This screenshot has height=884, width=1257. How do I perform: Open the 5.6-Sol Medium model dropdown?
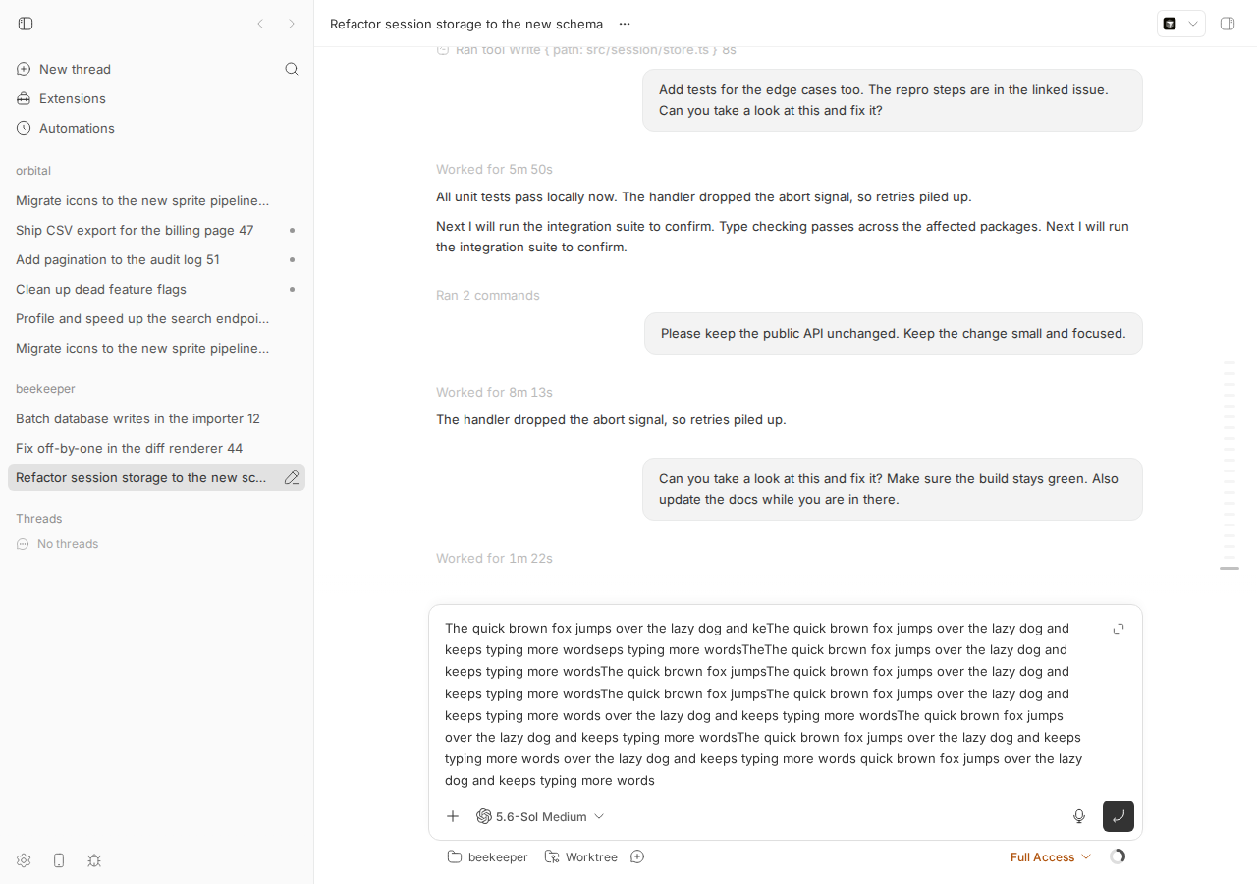coord(540,816)
